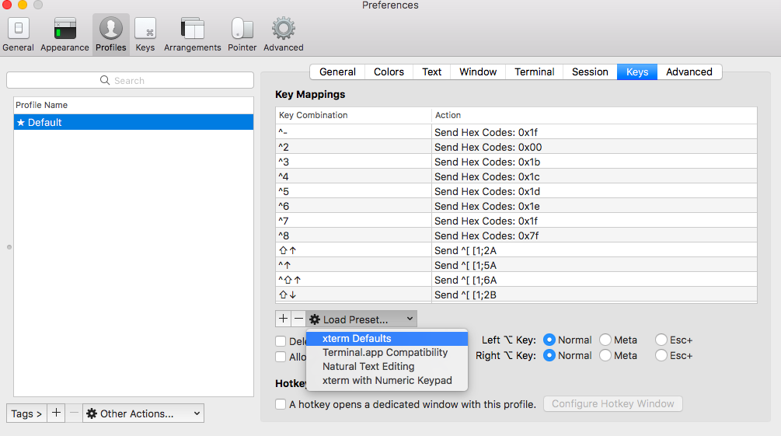This screenshot has width=781, height=436.
Task: Switch to the Colors tab
Action: click(389, 72)
